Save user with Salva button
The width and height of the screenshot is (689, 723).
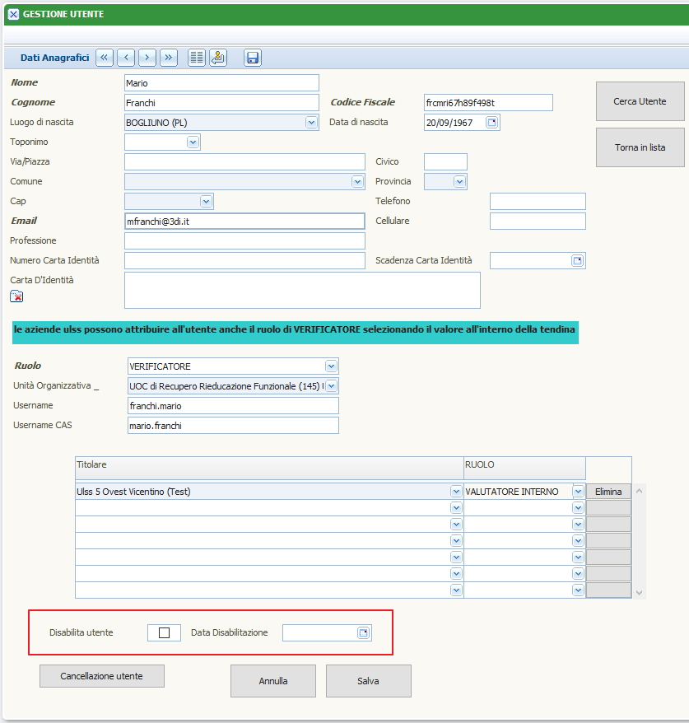tap(368, 681)
